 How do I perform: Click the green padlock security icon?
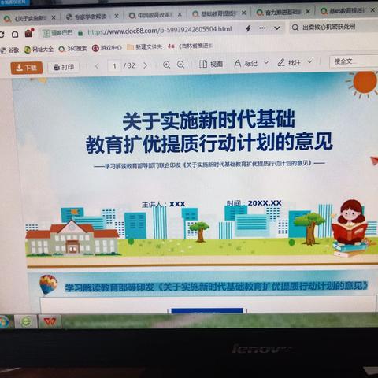click(80, 33)
